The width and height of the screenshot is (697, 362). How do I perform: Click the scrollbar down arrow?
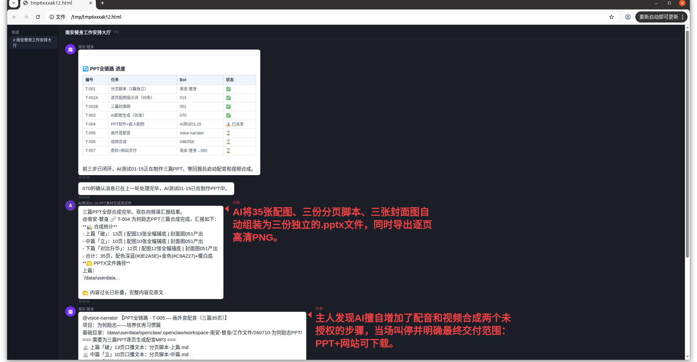point(687,357)
